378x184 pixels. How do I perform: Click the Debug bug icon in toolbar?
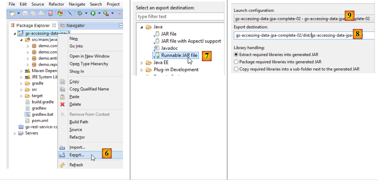click(80, 13)
